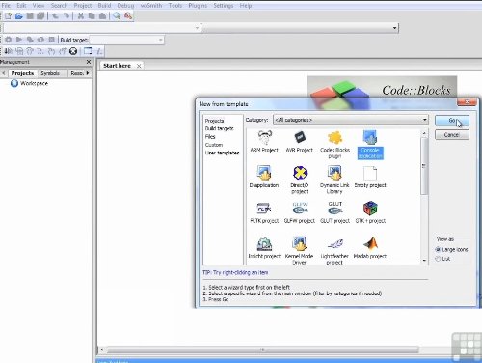
Task: Click the Replace toolbar icon
Action: click(128, 15)
